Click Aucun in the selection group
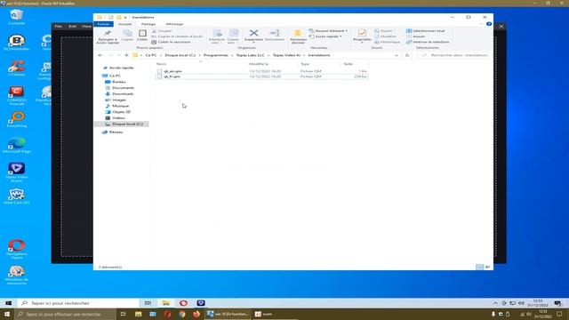Viewport: 569px width, 320px height. pyautogui.click(x=415, y=36)
